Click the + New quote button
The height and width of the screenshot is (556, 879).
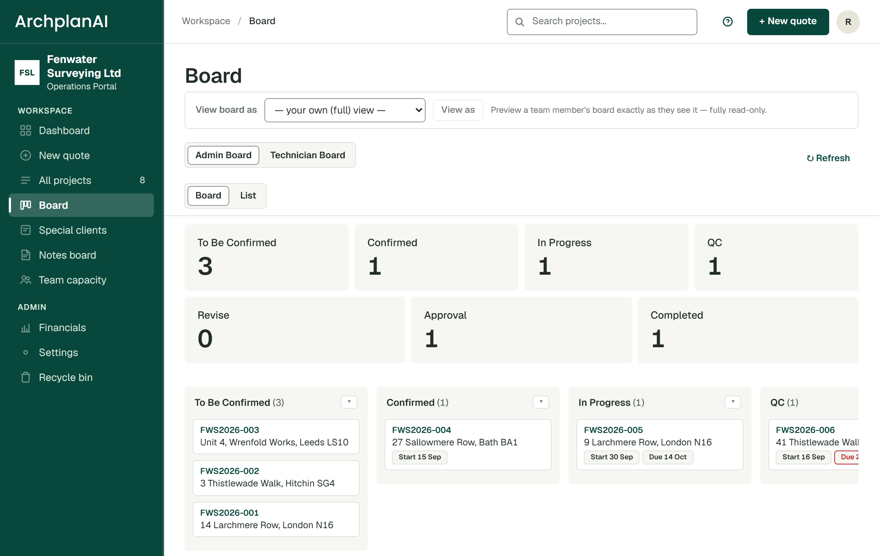788,22
